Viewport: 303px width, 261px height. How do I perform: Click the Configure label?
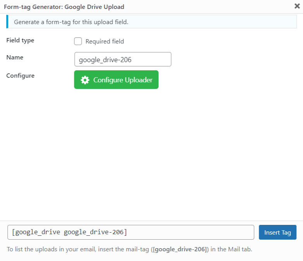[20, 76]
